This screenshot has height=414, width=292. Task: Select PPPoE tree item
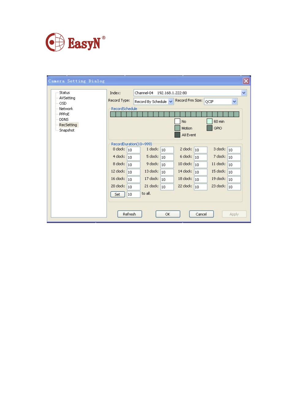(64, 114)
